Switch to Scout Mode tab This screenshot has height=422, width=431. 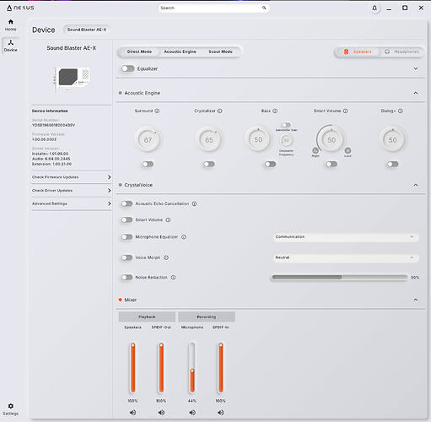pos(220,51)
